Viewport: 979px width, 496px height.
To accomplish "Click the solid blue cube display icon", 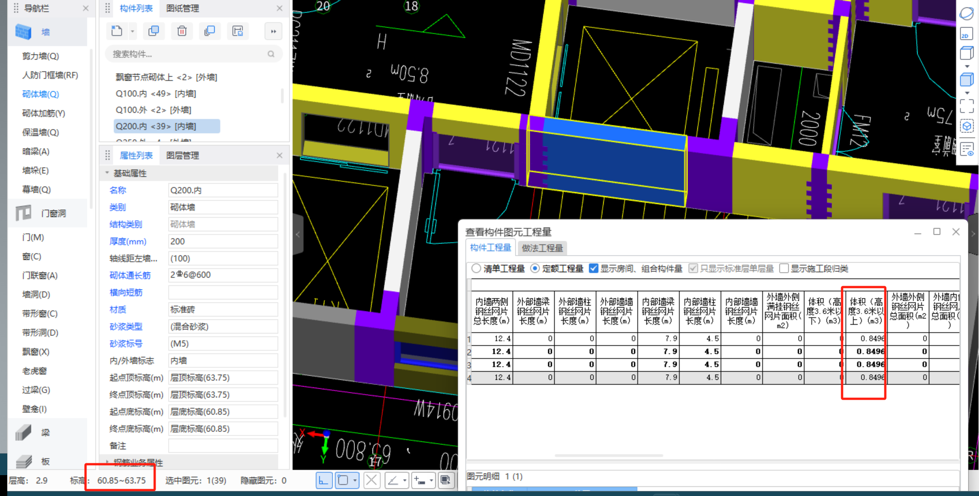I will coord(967,80).
